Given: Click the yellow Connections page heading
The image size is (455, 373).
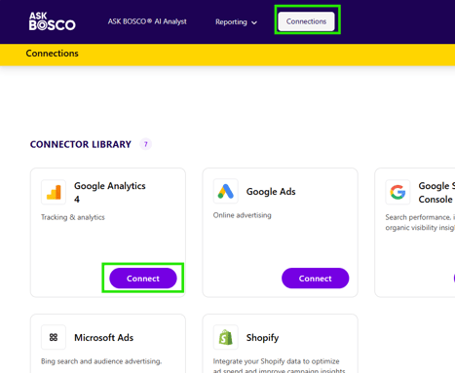Looking at the screenshot, I should [x=52, y=54].
